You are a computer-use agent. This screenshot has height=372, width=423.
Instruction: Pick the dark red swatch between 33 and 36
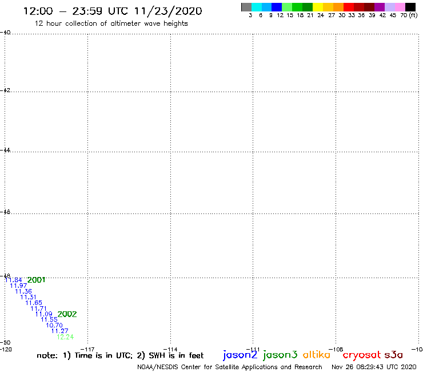point(359,7)
